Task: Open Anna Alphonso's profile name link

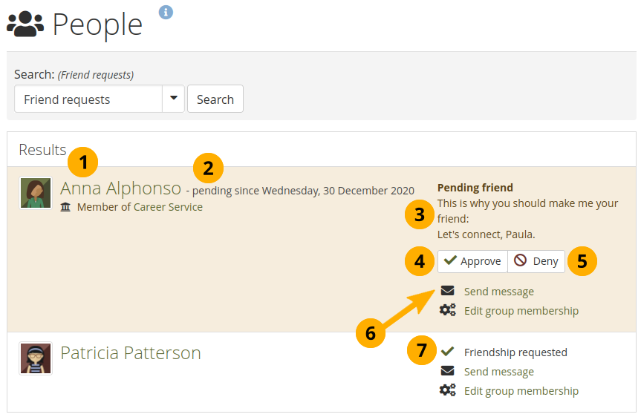Action: (x=120, y=188)
